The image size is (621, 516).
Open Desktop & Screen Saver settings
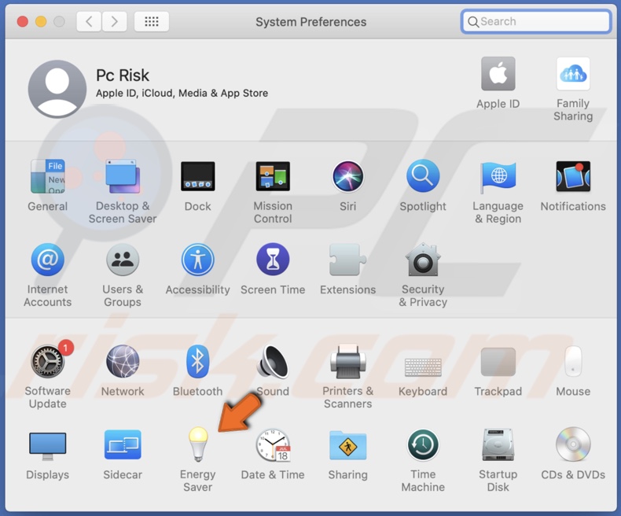[x=123, y=177]
